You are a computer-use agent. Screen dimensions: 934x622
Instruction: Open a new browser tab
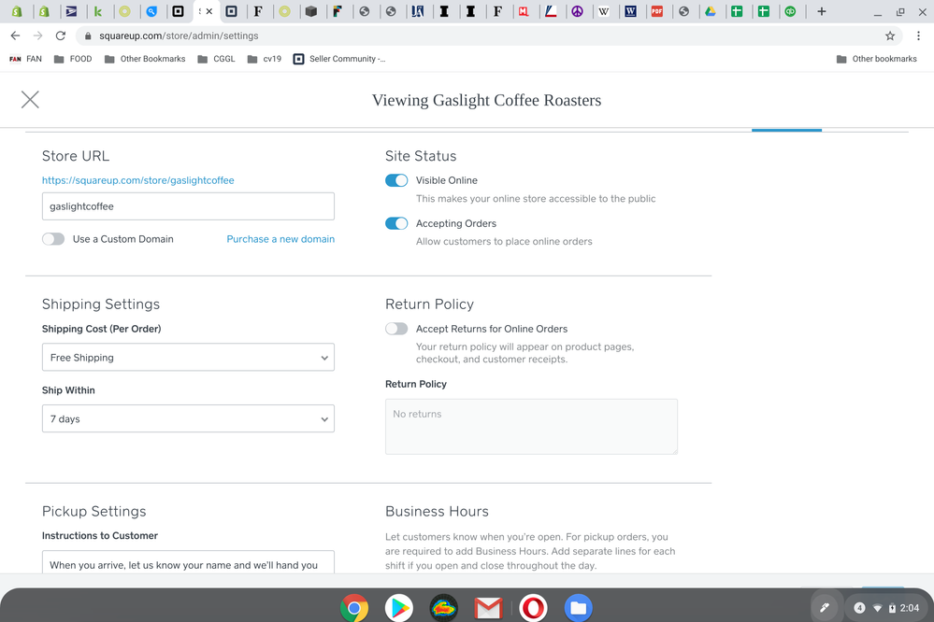tap(822, 11)
